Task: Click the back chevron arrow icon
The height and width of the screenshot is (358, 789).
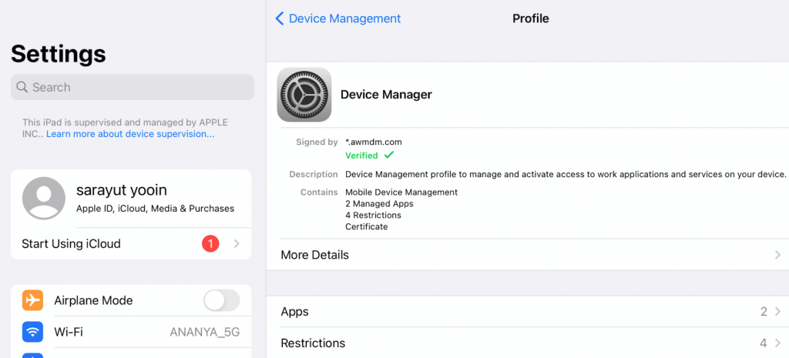Action: point(280,18)
